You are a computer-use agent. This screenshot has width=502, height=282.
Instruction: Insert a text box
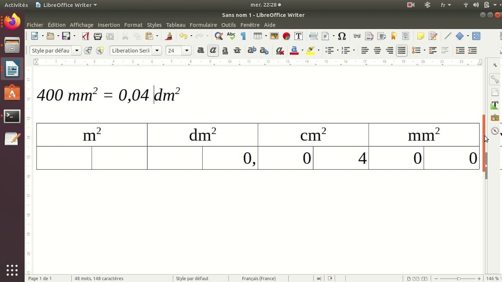point(298,36)
